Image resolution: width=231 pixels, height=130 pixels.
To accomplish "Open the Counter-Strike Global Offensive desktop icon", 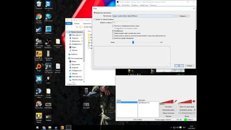I will pyautogui.click(x=39, y=56).
